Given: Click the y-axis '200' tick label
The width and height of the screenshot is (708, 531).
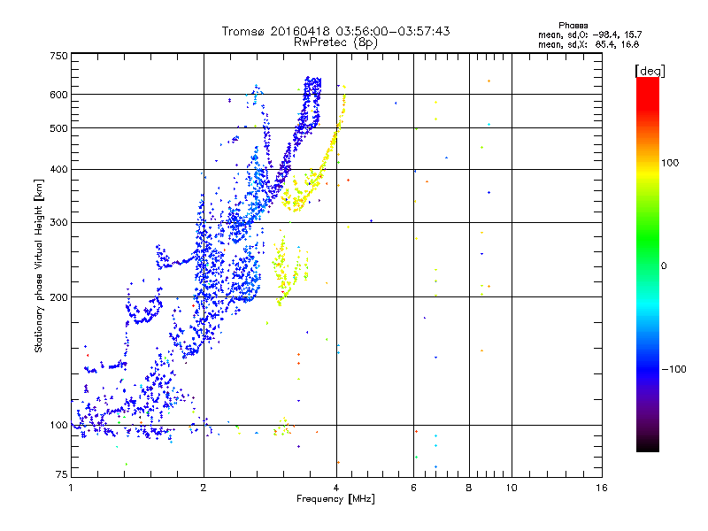Looking at the screenshot, I should coord(58,297).
